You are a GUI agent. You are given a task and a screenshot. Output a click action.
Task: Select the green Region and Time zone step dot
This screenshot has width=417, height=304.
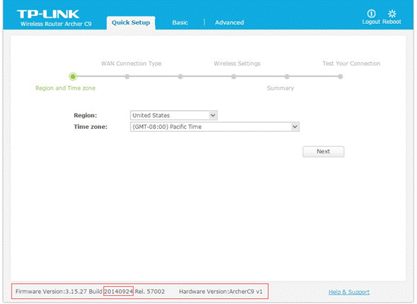73,77
